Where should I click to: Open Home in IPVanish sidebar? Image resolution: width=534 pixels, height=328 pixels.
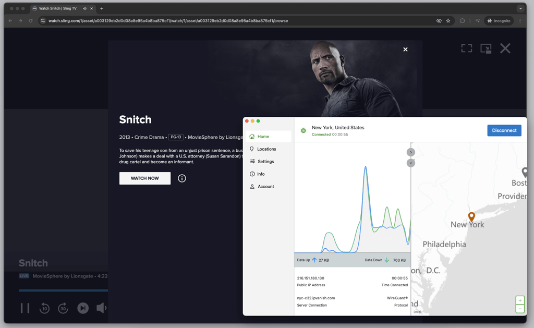tap(269, 136)
